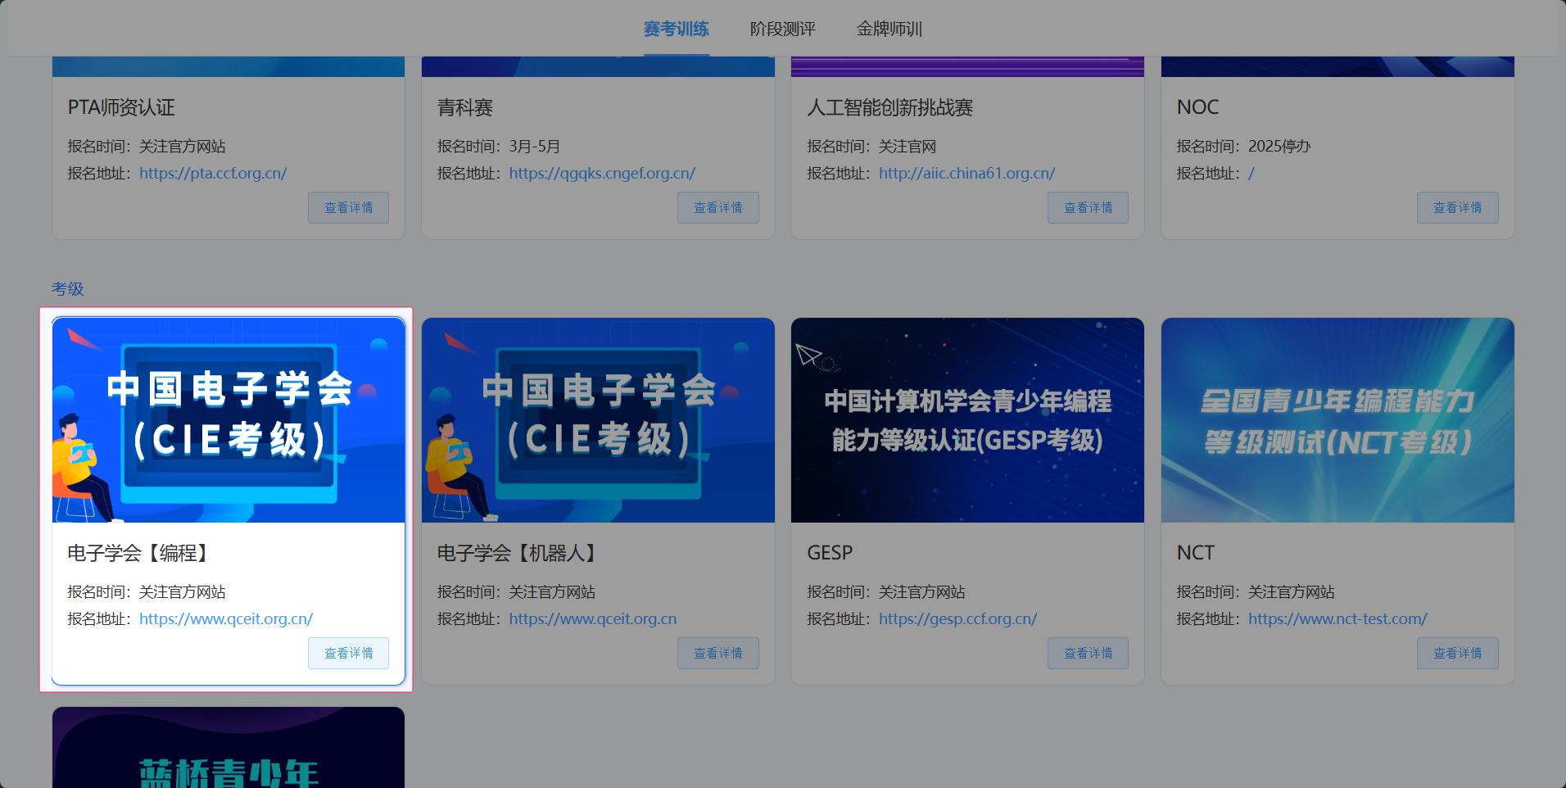Click the 人工智能创新挑战赛 title
Image resolution: width=1566 pixels, height=788 pixels.
[890, 107]
